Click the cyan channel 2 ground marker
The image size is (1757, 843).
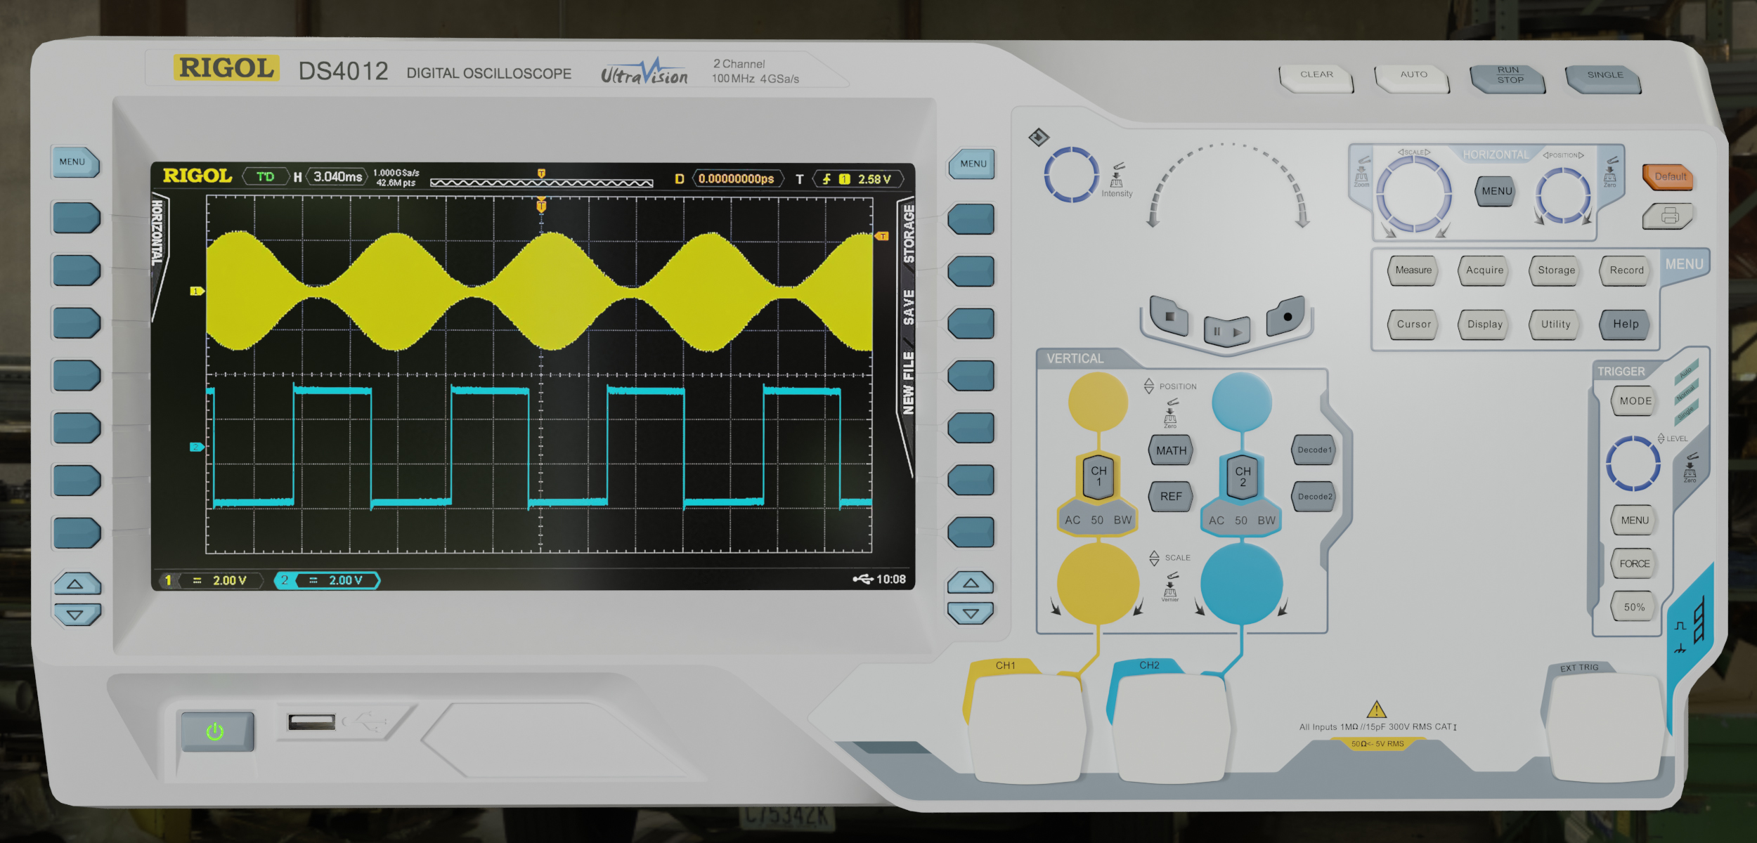[197, 447]
